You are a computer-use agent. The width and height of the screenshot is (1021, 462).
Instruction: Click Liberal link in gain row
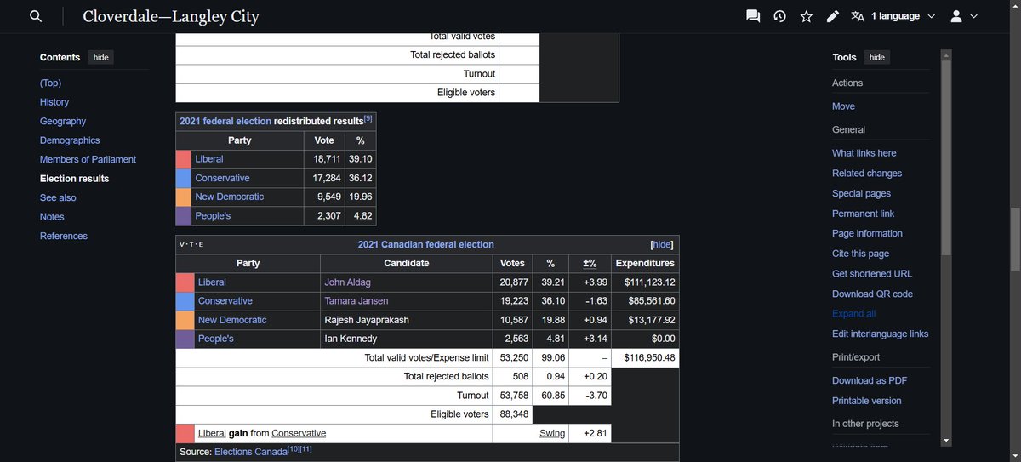(212, 433)
